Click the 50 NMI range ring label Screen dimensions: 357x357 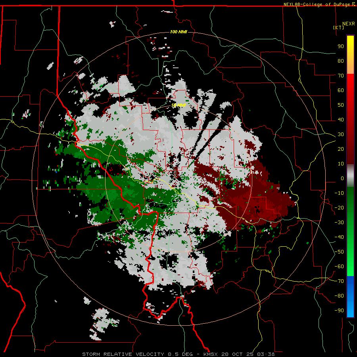pos(179,105)
